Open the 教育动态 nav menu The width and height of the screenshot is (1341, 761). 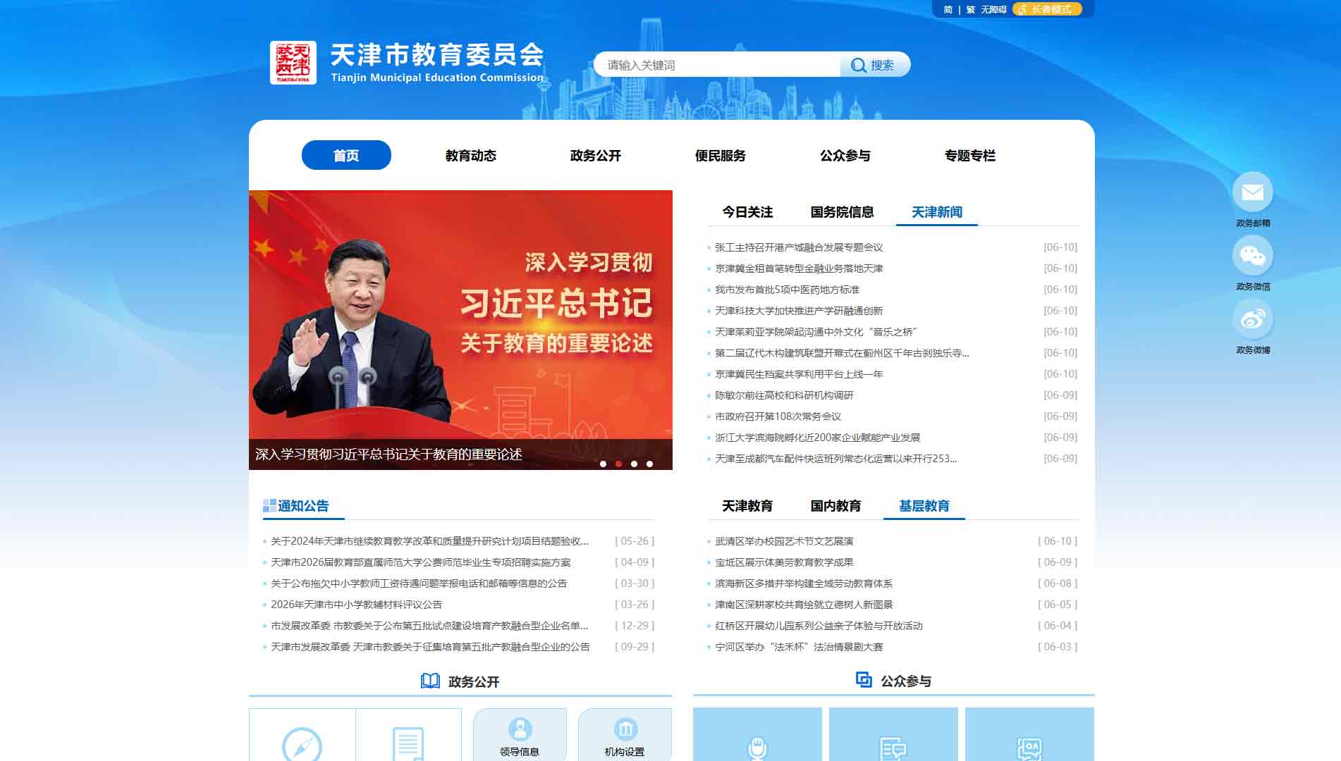(471, 156)
